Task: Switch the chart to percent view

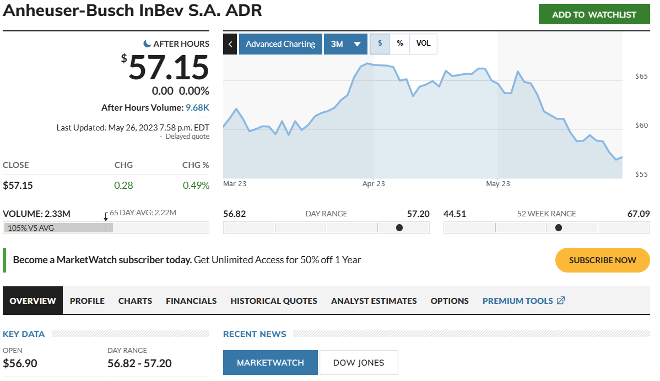Action: tap(400, 43)
